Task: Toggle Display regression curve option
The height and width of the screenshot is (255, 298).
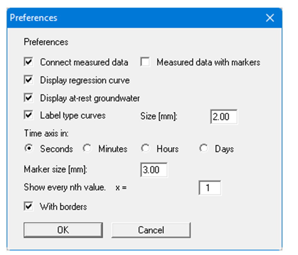Action: 28,80
